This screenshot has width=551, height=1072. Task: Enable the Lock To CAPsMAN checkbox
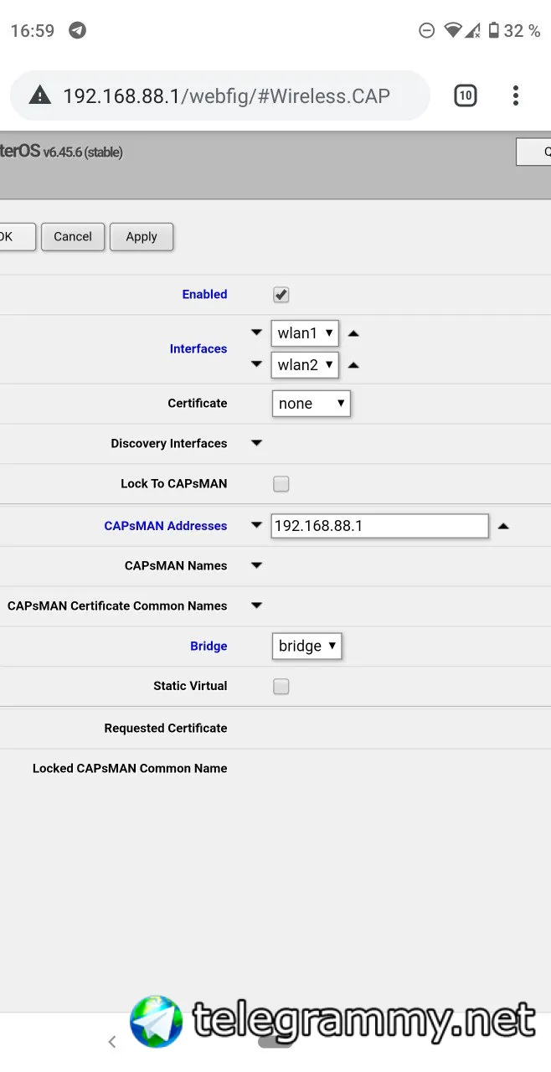click(x=281, y=484)
